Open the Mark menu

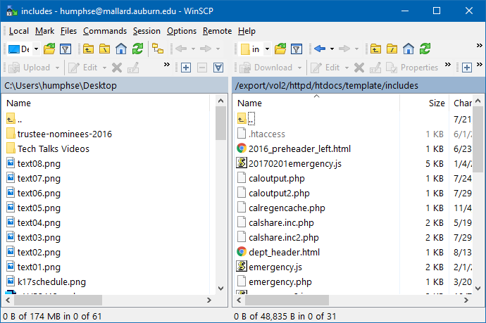click(x=44, y=31)
